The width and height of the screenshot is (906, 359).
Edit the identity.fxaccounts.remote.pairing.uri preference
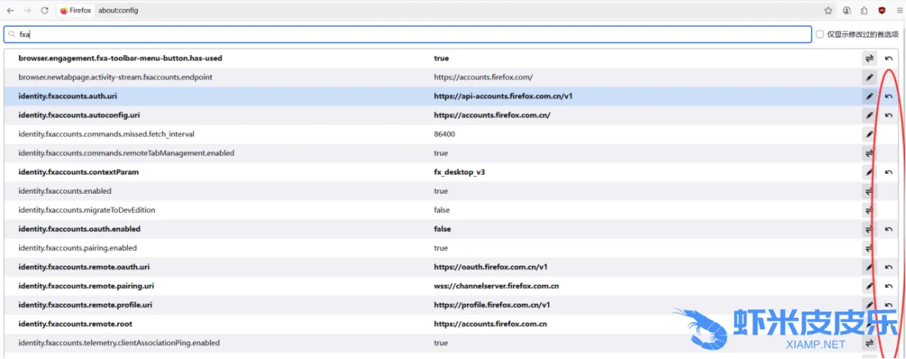[869, 286]
